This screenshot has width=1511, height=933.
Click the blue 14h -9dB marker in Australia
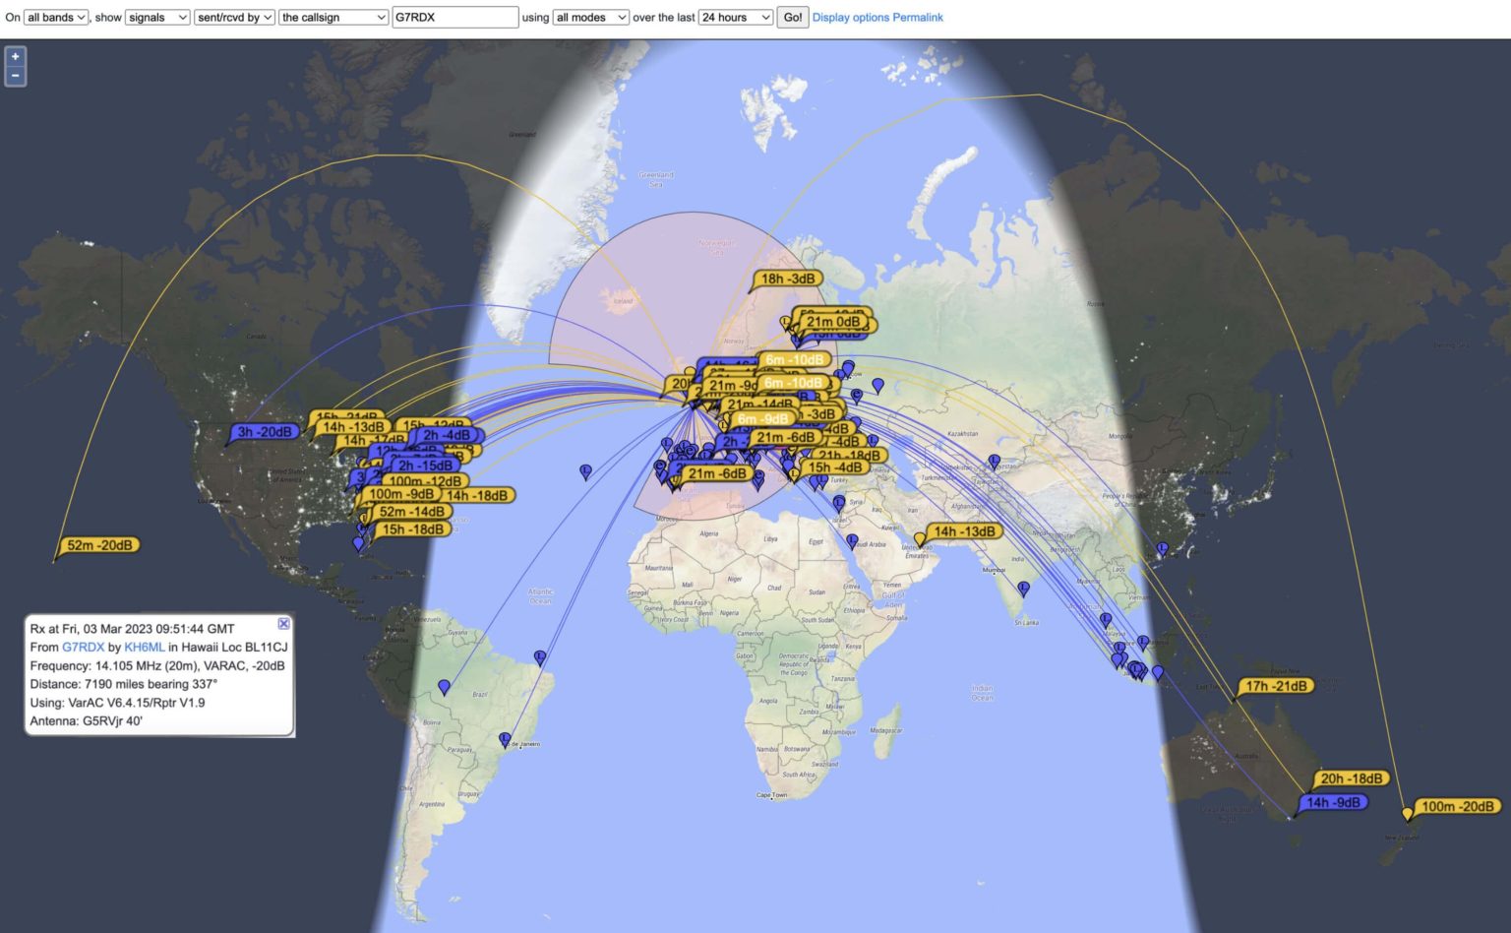[1333, 802]
